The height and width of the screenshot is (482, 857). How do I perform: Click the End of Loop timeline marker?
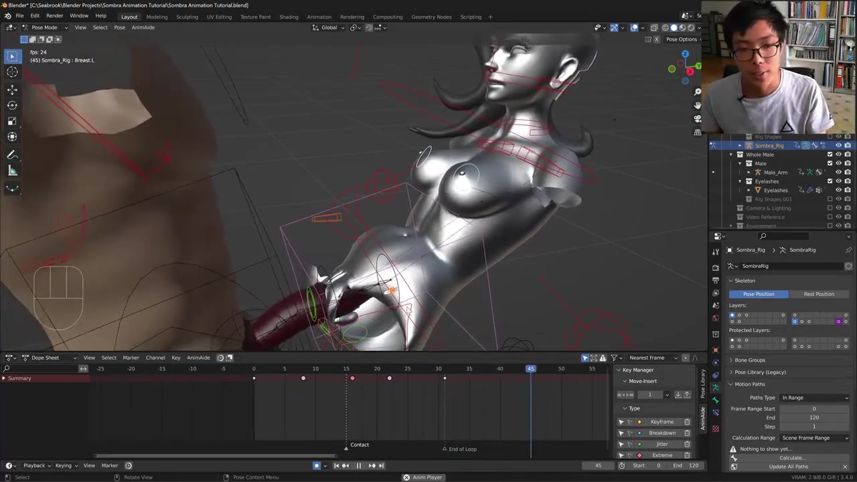point(445,449)
